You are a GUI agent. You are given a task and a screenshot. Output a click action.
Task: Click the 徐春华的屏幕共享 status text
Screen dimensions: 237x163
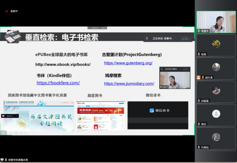pos(18,160)
